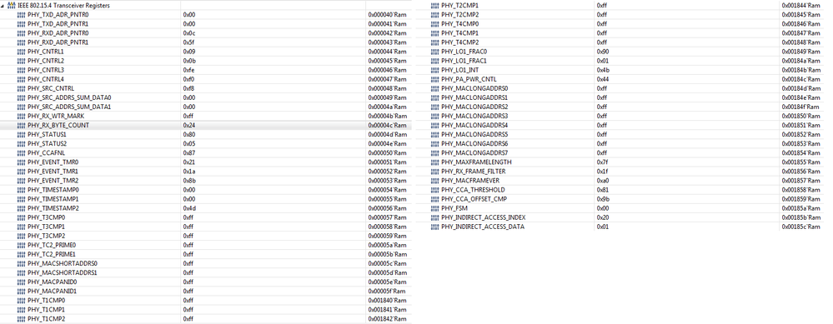The image size is (833, 324).
Task: Click the register icon beside PHY_LO1_FRAC0
Action: (435, 52)
